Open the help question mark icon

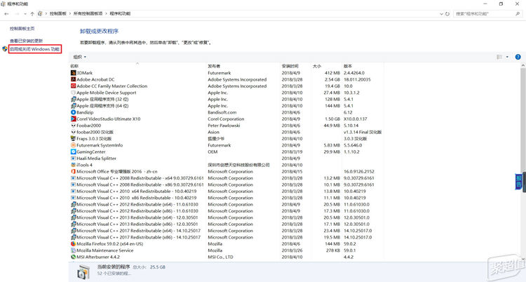coord(518,57)
